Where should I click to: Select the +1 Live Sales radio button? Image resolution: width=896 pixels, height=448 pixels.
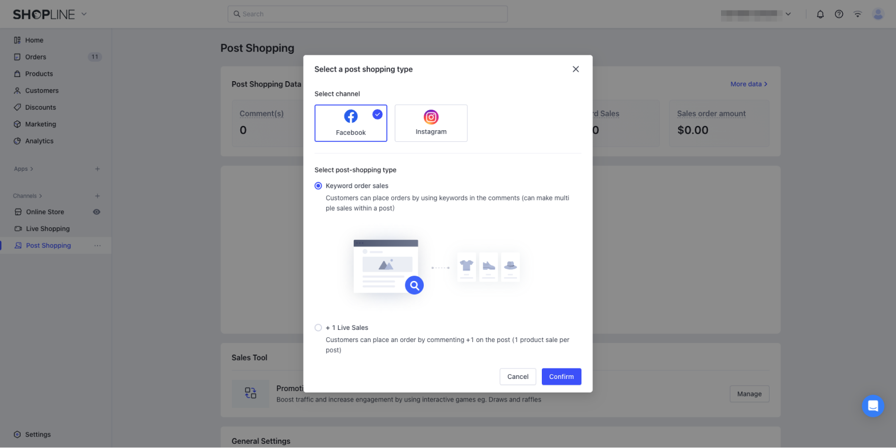click(x=318, y=328)
